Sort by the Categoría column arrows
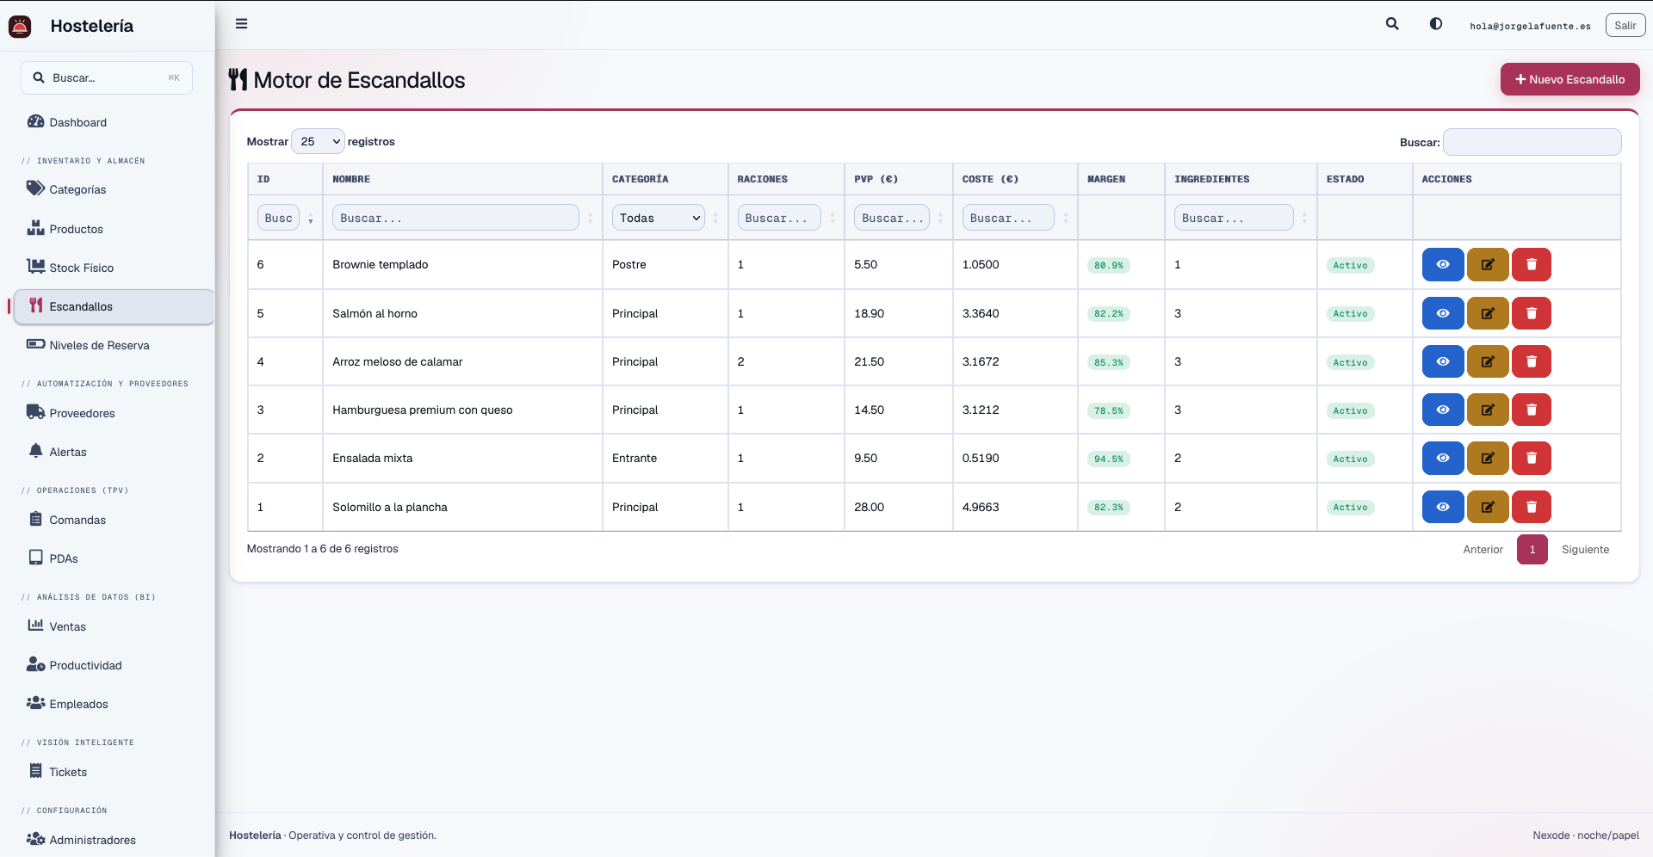1653x857 pixels. click(x=715, y=219)
